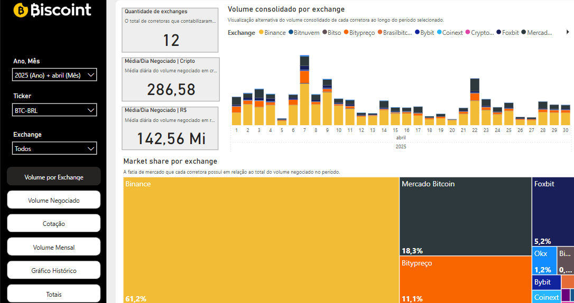
Task: Switch to Volume Mensal page
Action: click(x=54, y=247)
